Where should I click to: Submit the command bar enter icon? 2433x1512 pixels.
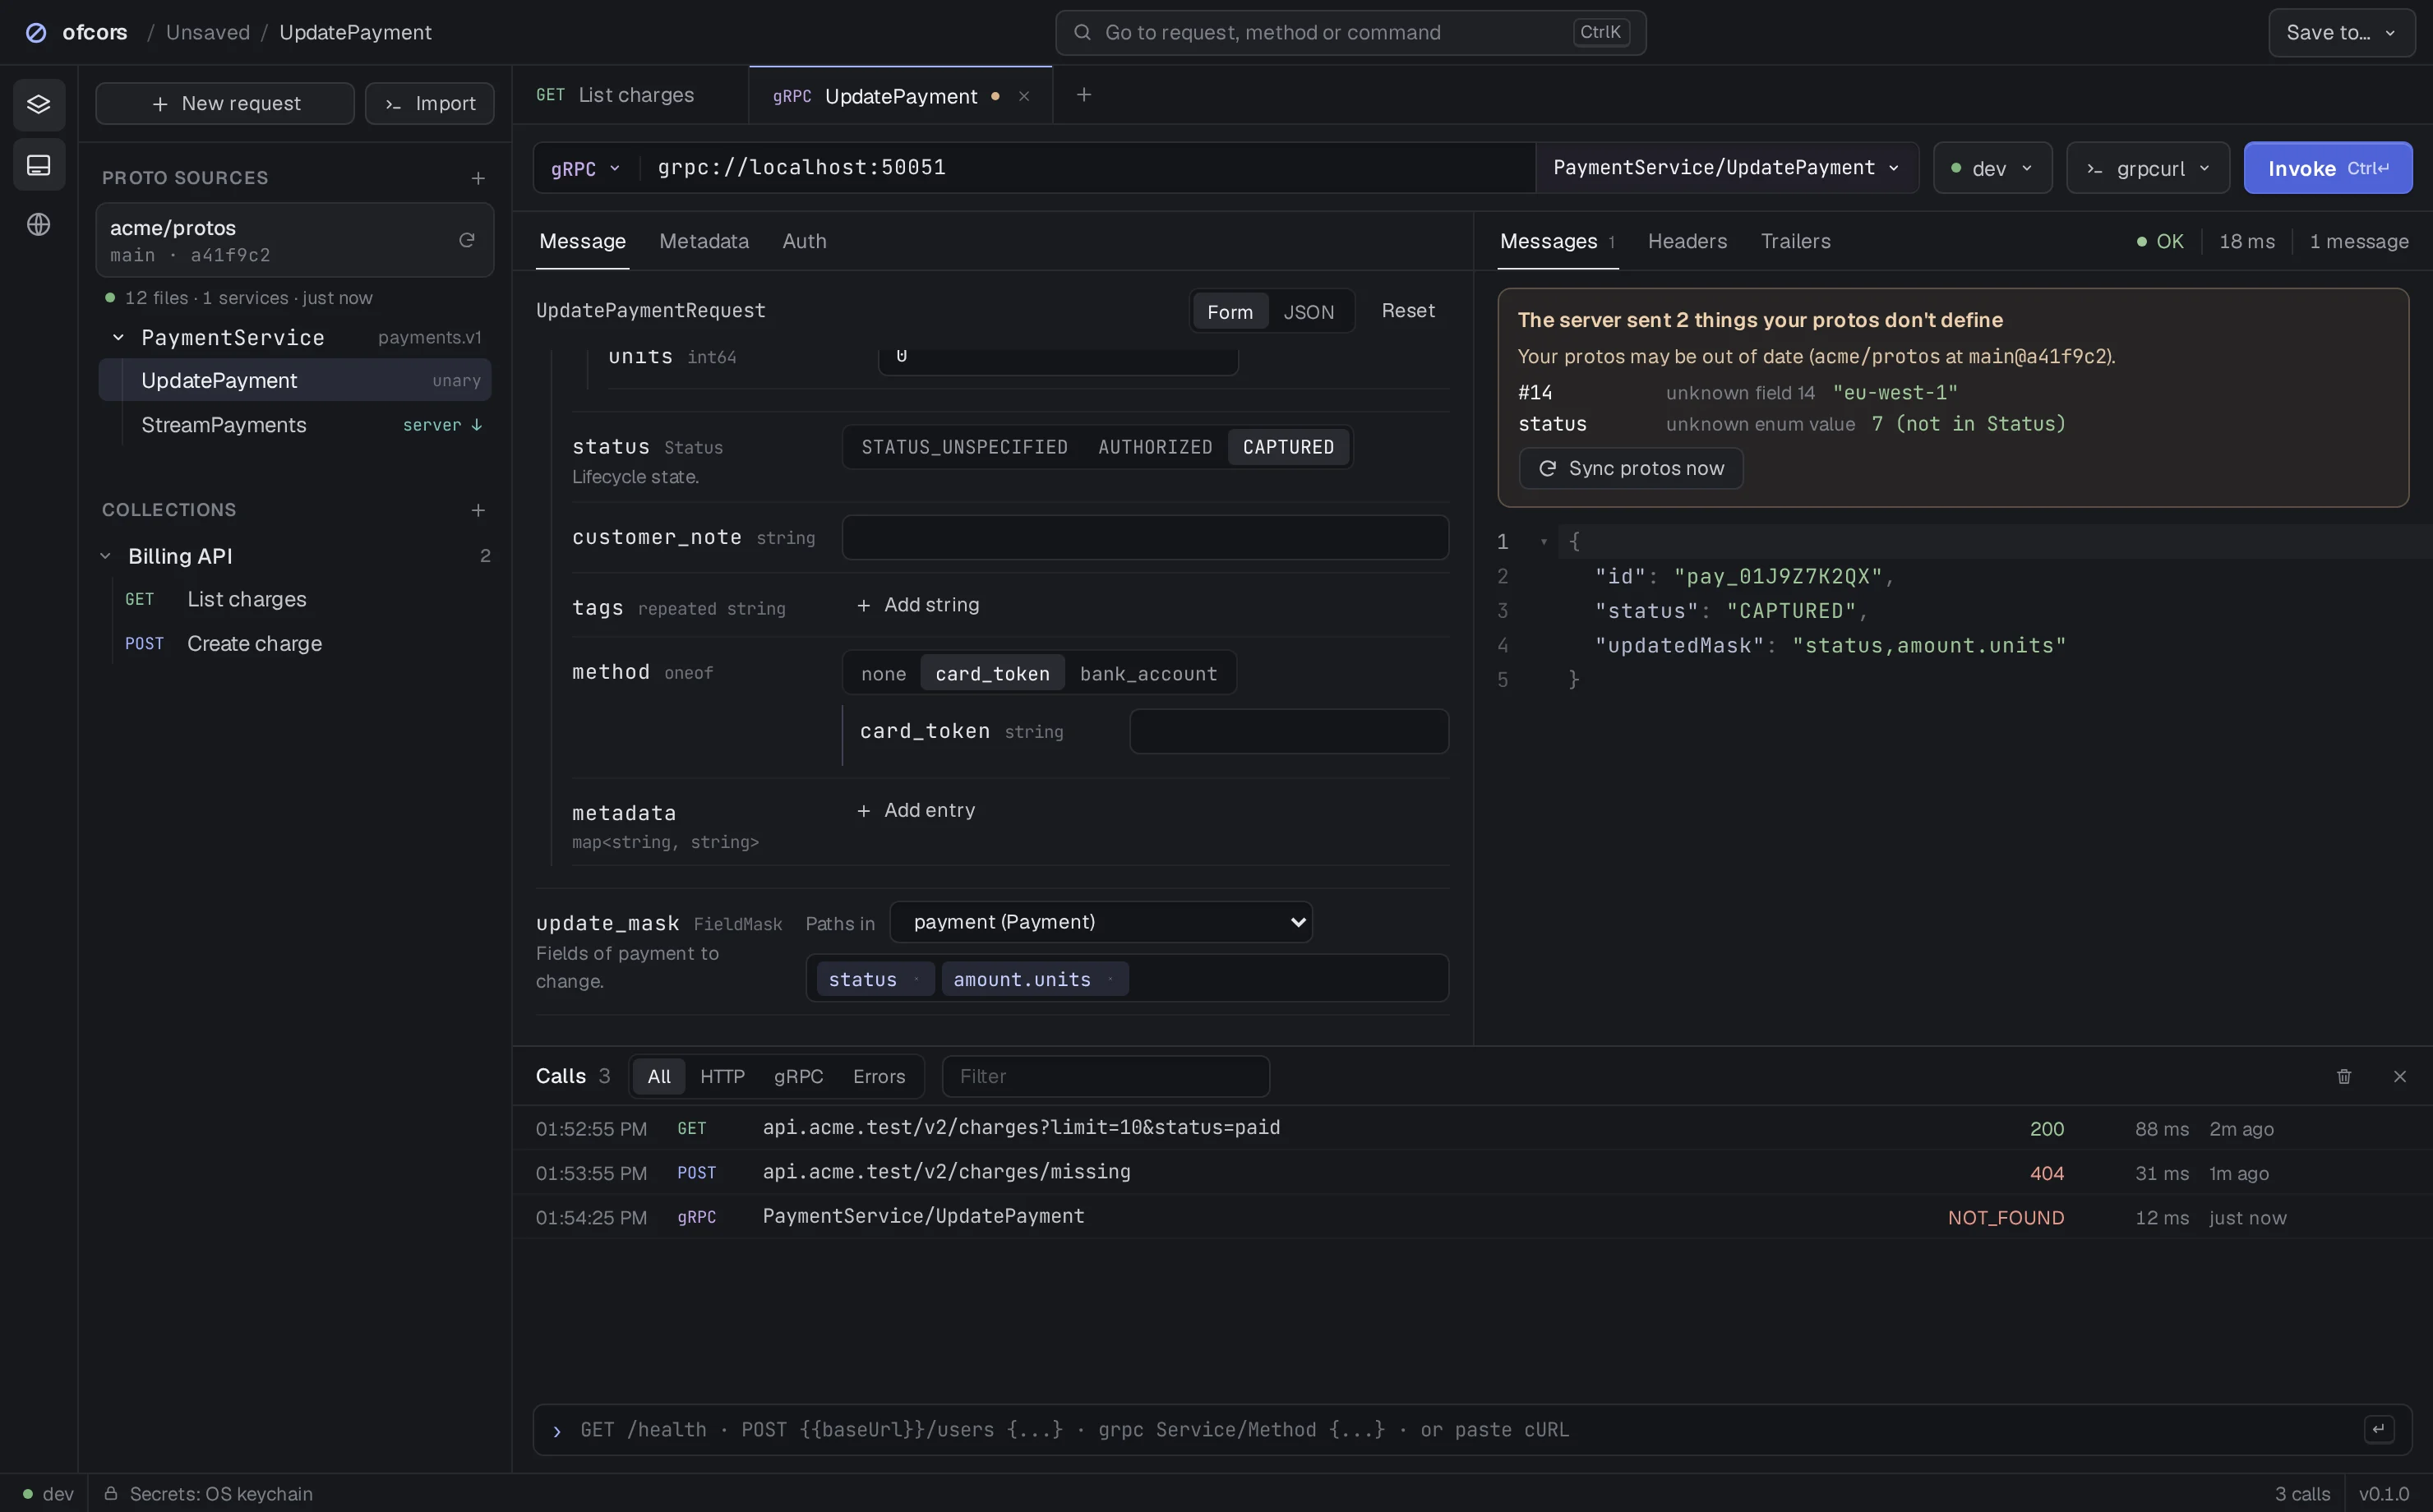[x=2379, y=1429]
